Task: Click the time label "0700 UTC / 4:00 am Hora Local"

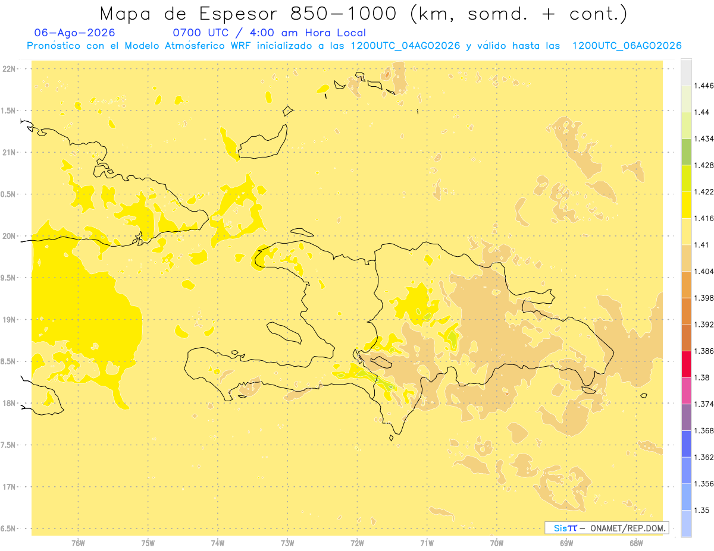Action: pyautogui.click(x=269, y=33)
